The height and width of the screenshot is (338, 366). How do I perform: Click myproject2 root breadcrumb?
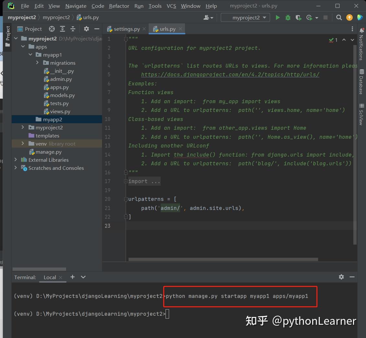(22, 17)
